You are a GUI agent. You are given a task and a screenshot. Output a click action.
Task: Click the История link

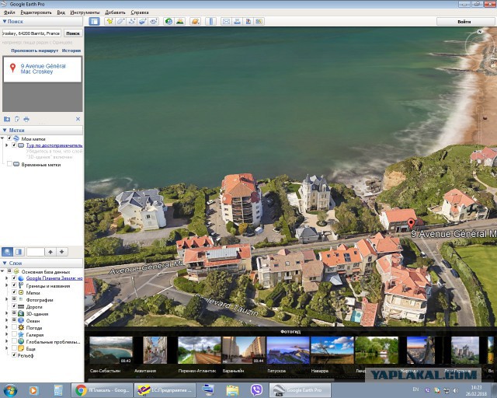(71, 51)
